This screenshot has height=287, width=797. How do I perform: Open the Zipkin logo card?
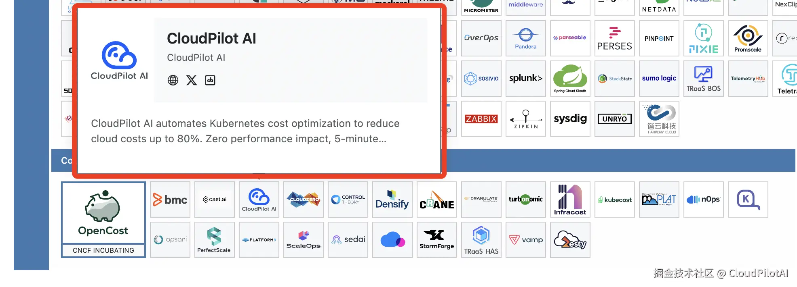tap(526, 119)
